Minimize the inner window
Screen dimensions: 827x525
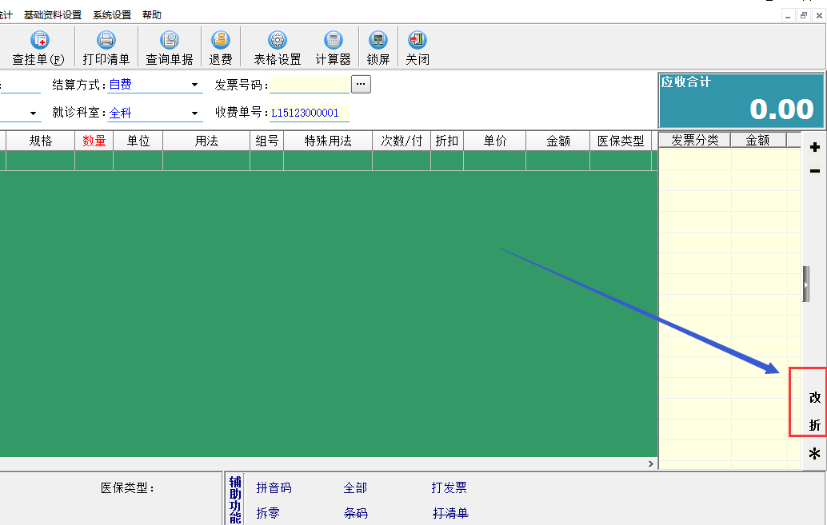[x=788, y=16]
